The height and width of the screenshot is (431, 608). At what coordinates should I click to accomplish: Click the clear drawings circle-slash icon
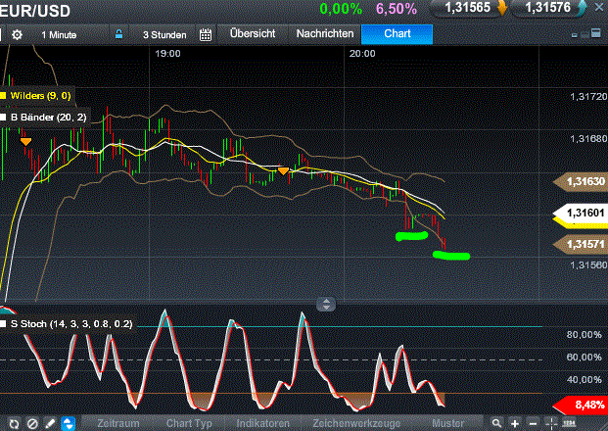31,423
